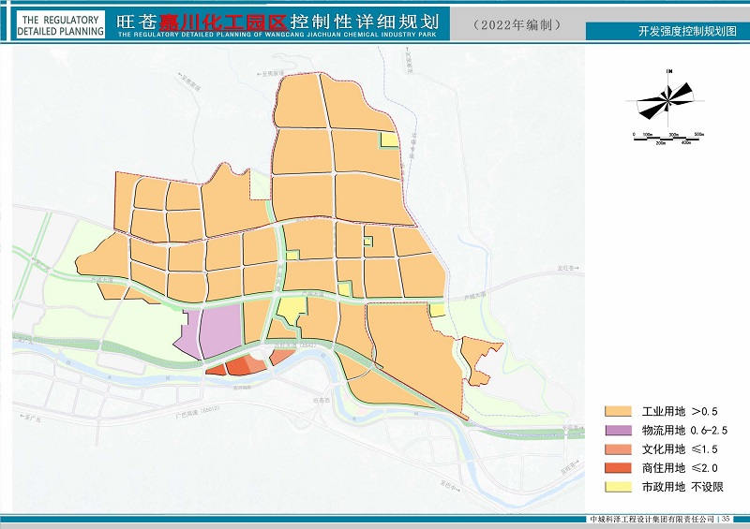This screenshot has width=750, height=529.
Task: Select the purple 物流用地 legend swatch
Action: (617, 430)
